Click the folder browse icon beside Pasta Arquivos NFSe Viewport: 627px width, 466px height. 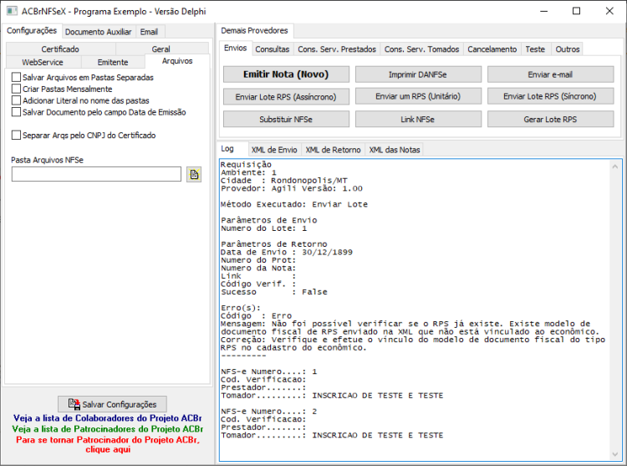(194, 174)
